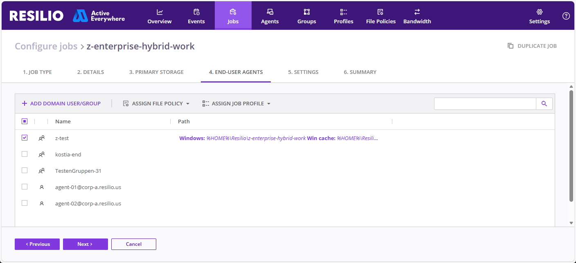Select the agent-01@corp-a.resilio.us name text

pyautogui.click(x=88, y=187)
